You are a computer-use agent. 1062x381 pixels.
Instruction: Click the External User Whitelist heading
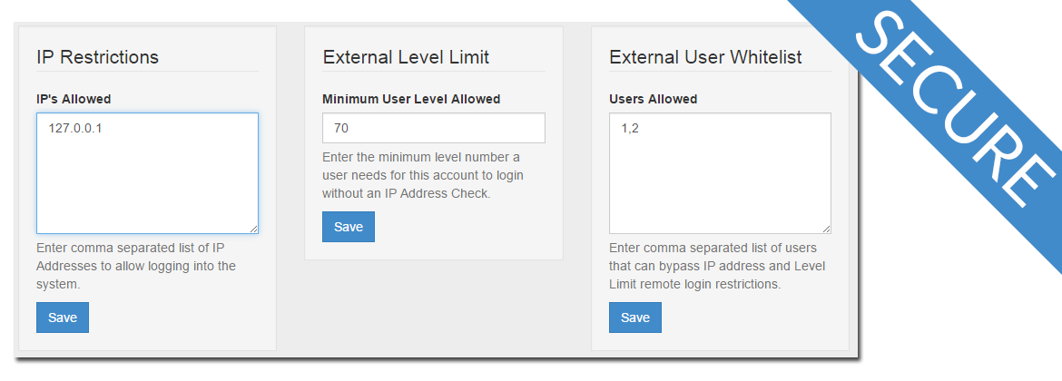click(x=705, y=57)
